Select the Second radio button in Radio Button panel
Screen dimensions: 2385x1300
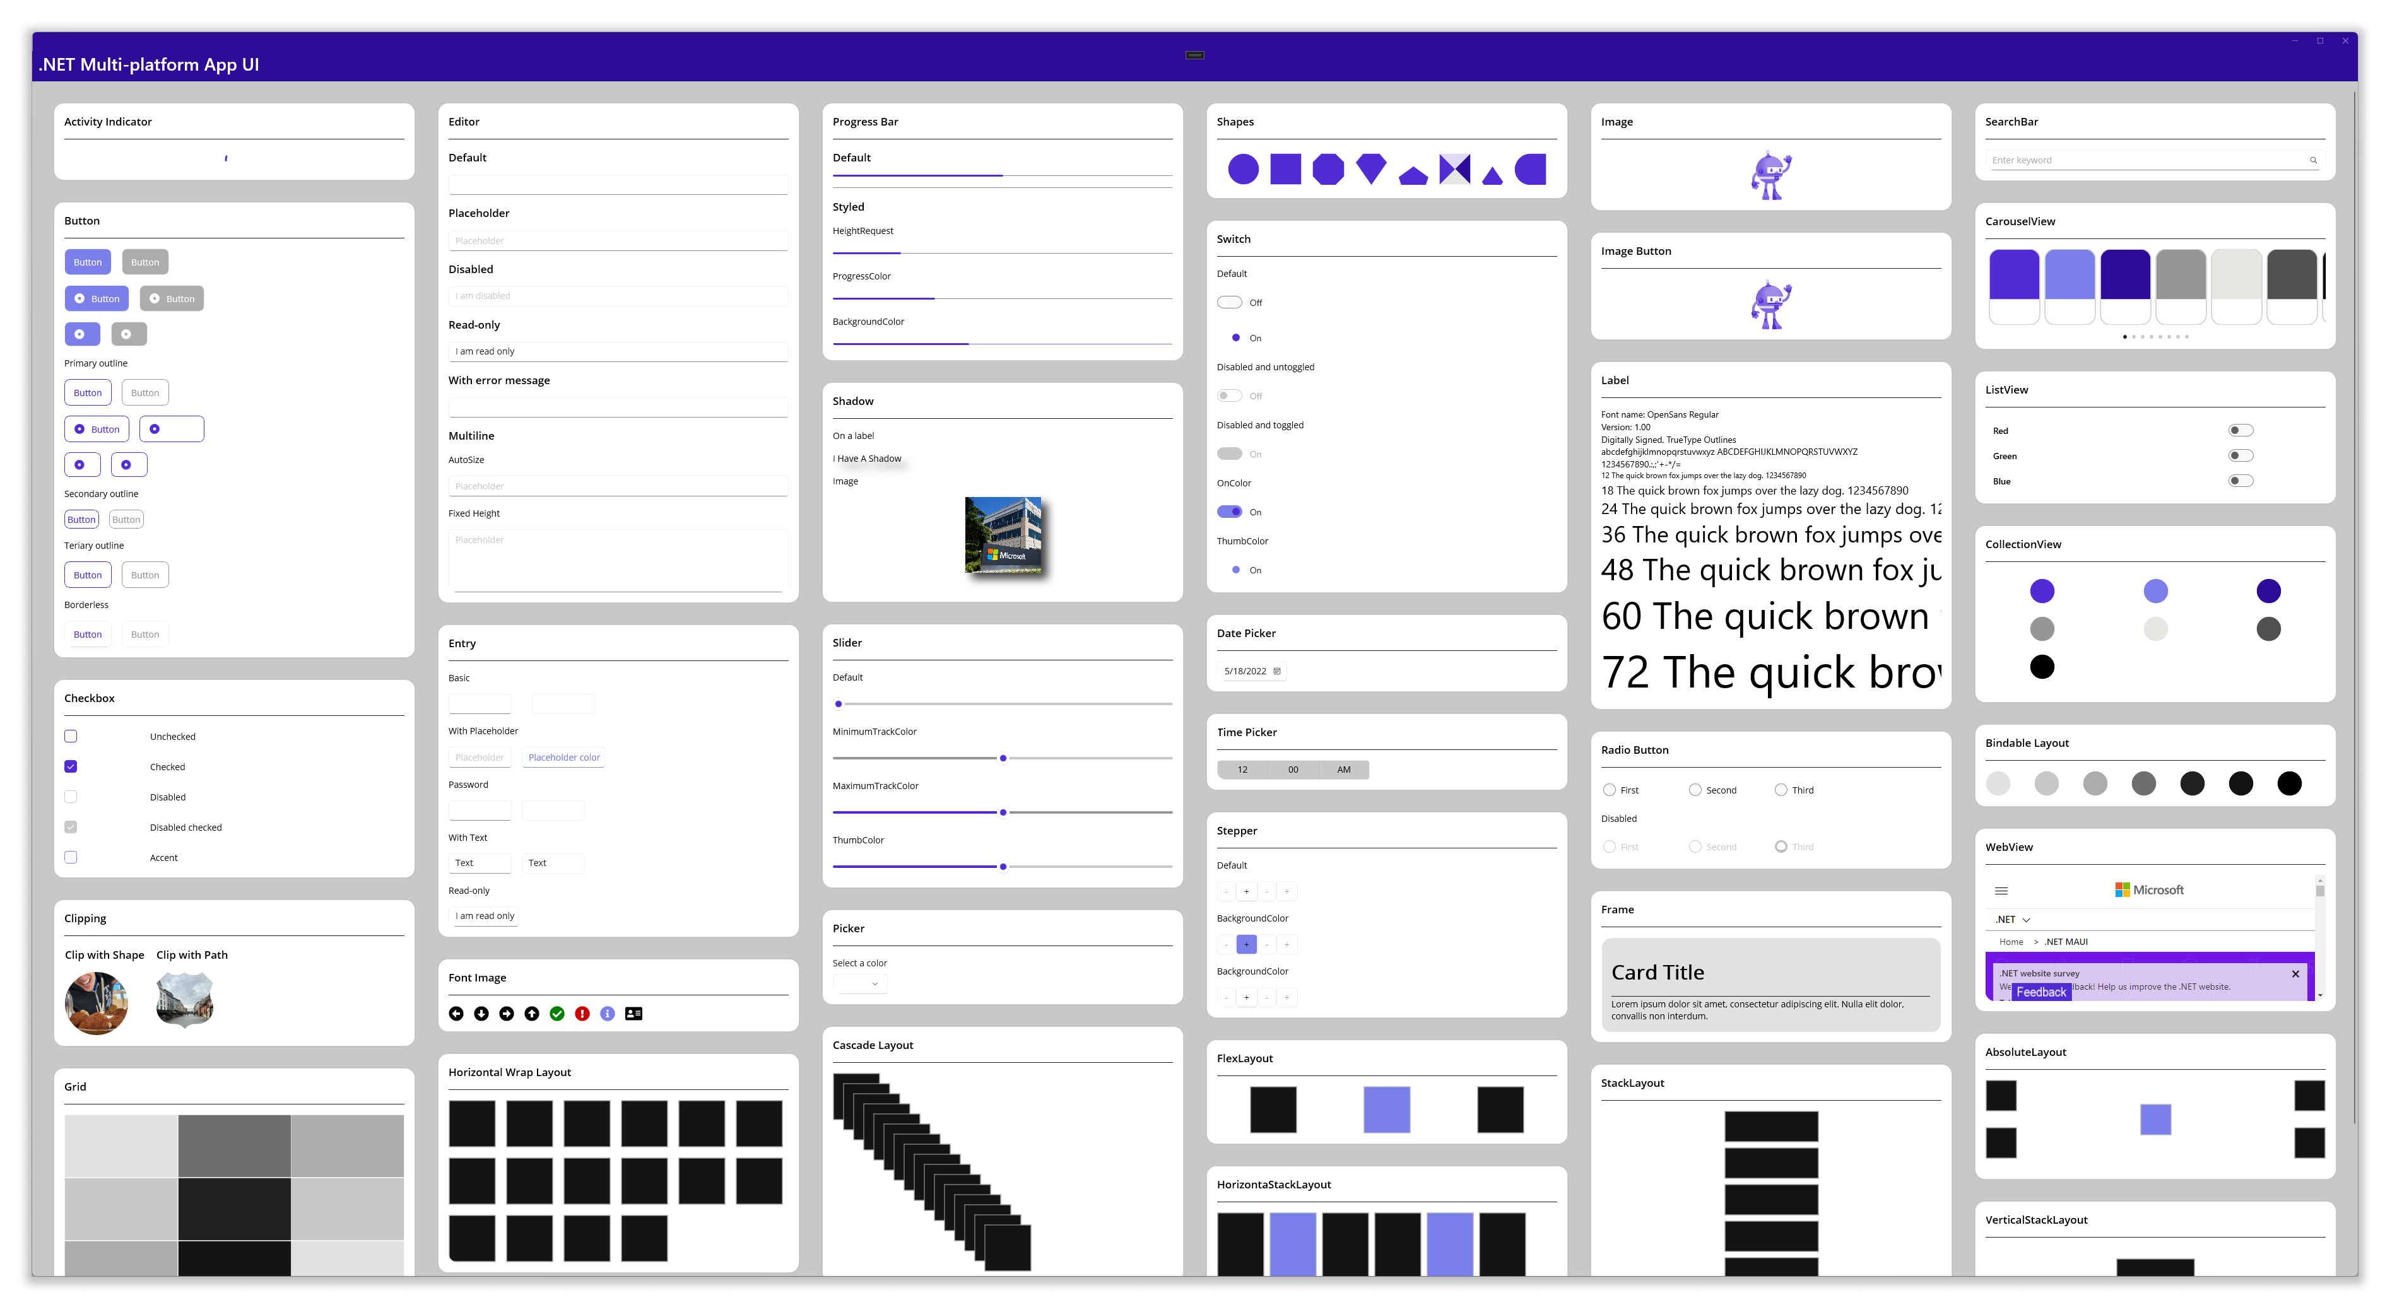tap(1692, 789)
